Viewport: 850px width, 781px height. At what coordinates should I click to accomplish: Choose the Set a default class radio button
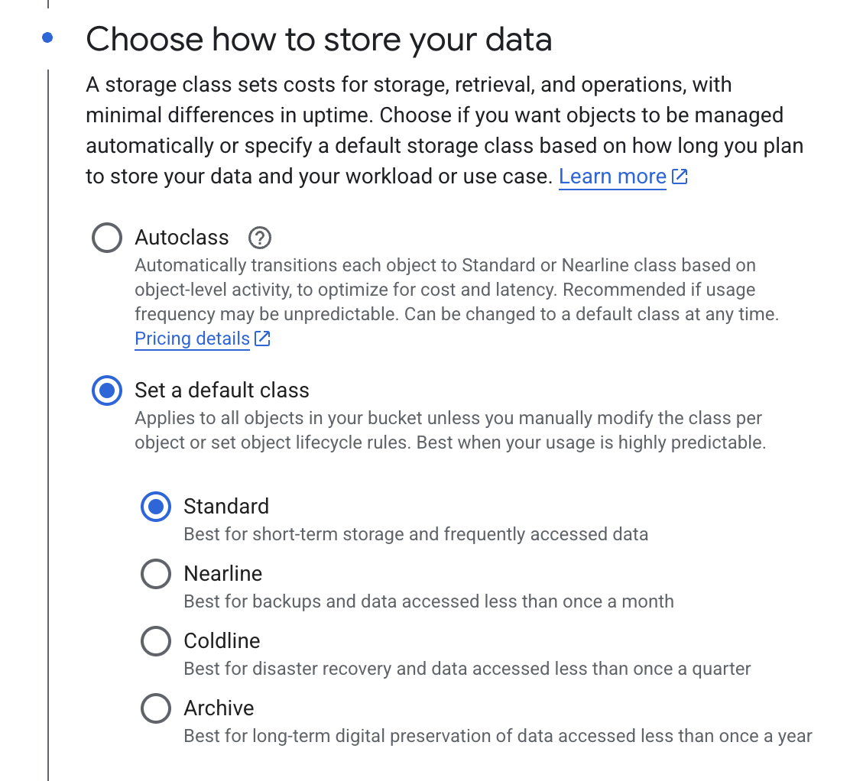tap(106, 390)
